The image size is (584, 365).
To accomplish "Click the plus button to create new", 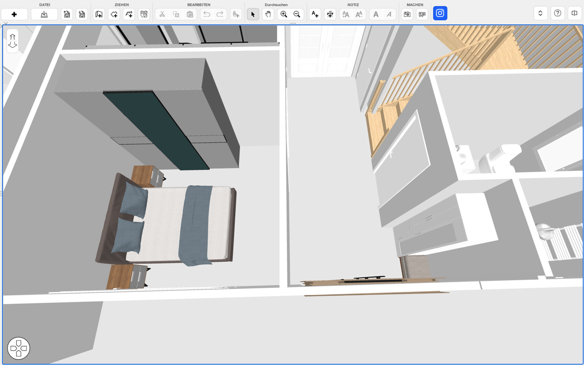I will tap(14, 14).
